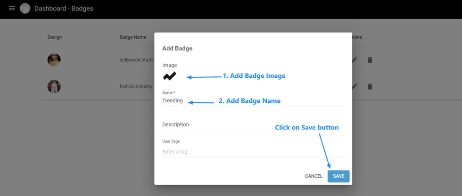Select the bollywood starts badge name

point(137,60)
